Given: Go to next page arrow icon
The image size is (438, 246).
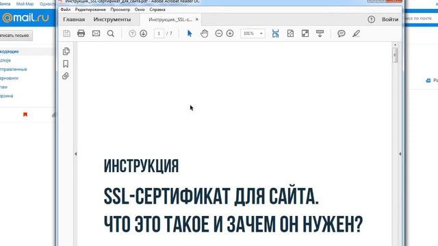Looking at the screenshot, I should coord(143,33).
